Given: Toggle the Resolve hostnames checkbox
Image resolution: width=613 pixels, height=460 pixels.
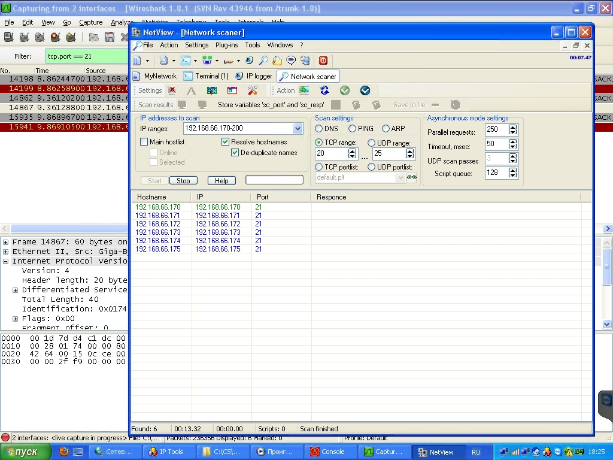Looking at the screenshot, I should (225, 141).
